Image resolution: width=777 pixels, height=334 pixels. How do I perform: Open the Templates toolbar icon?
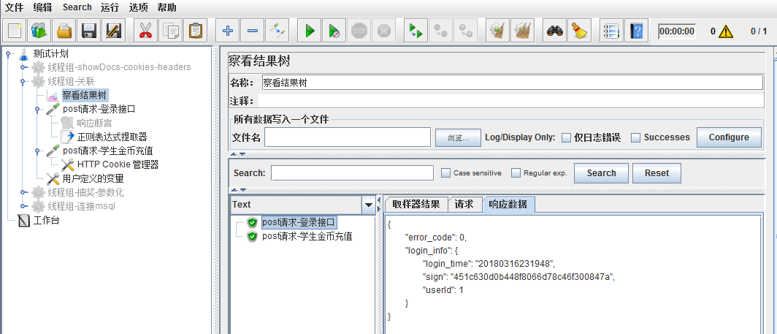(x=39, y=31)
